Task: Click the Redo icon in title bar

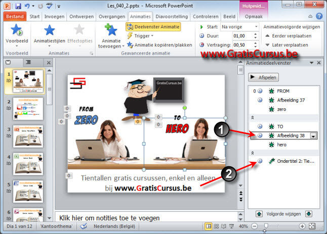Action: tap(40, 6)
